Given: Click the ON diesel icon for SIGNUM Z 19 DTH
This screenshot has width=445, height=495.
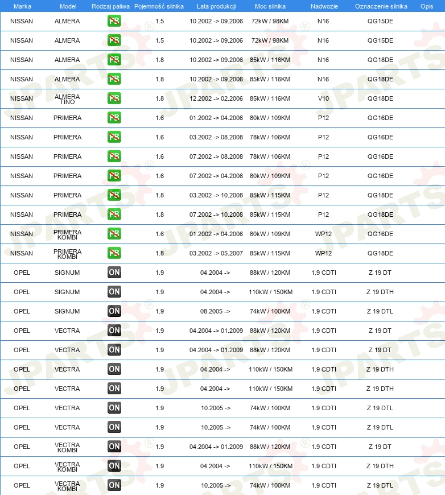Looking at the screenshot, I should point(114,291).
